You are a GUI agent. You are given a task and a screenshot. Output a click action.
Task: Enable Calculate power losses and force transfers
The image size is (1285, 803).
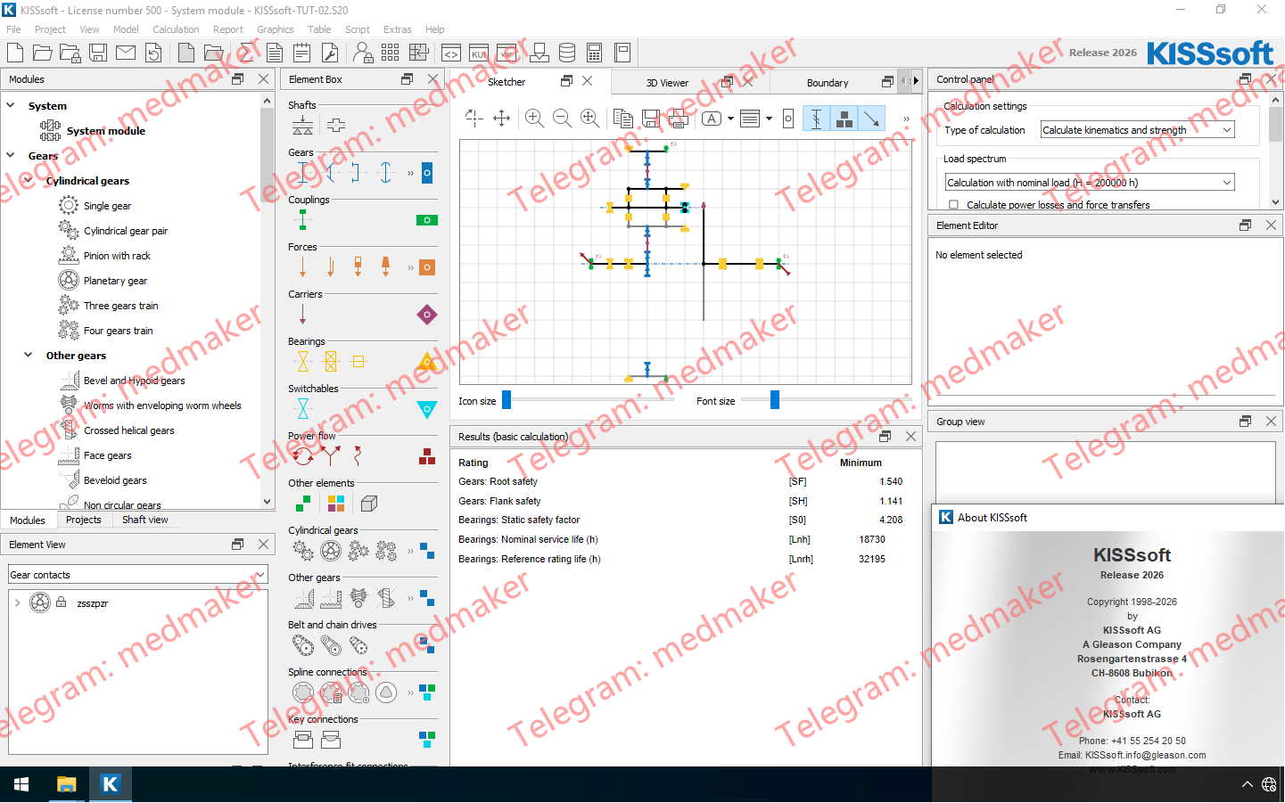pyautogui.click(x=954, y=203)
